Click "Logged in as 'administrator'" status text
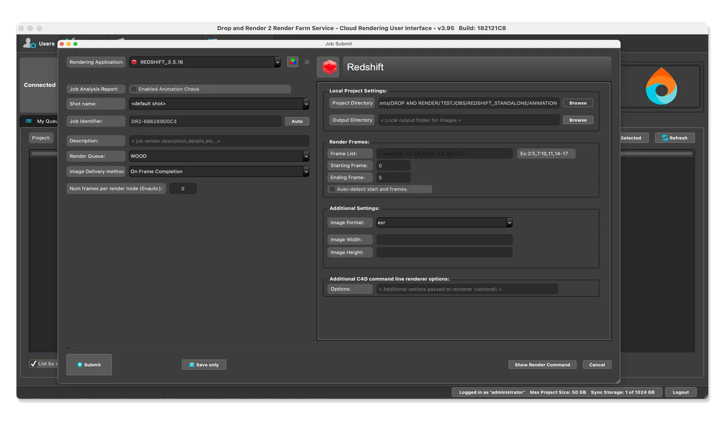The image size is (725, 423). pyautogui.click(x=492, y=392)
